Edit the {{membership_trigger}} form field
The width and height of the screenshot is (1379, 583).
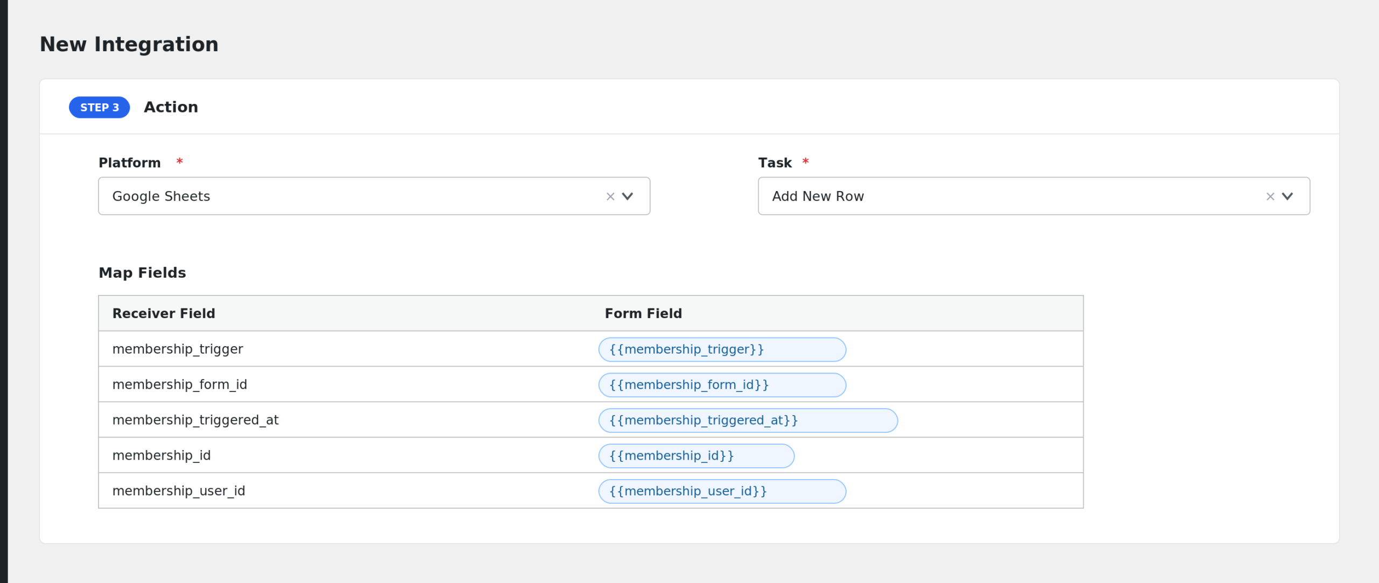pos(722,349)
